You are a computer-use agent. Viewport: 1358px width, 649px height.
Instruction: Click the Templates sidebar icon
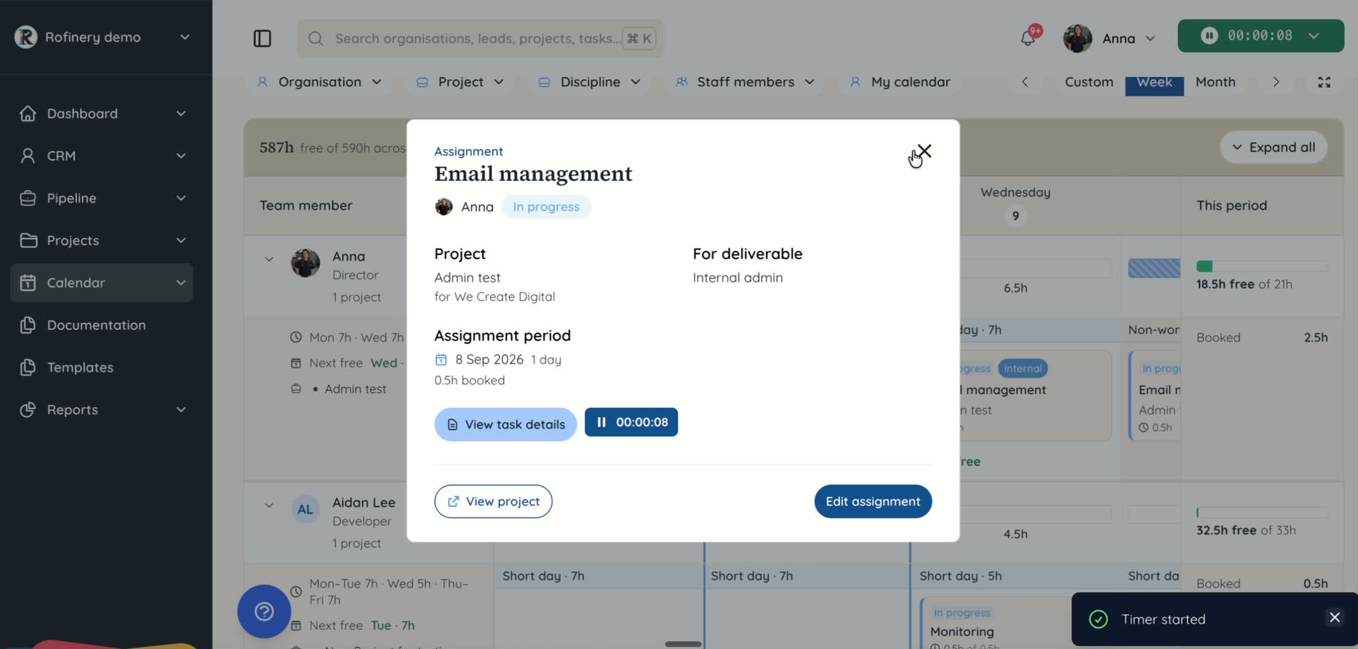tap(28, 367)
